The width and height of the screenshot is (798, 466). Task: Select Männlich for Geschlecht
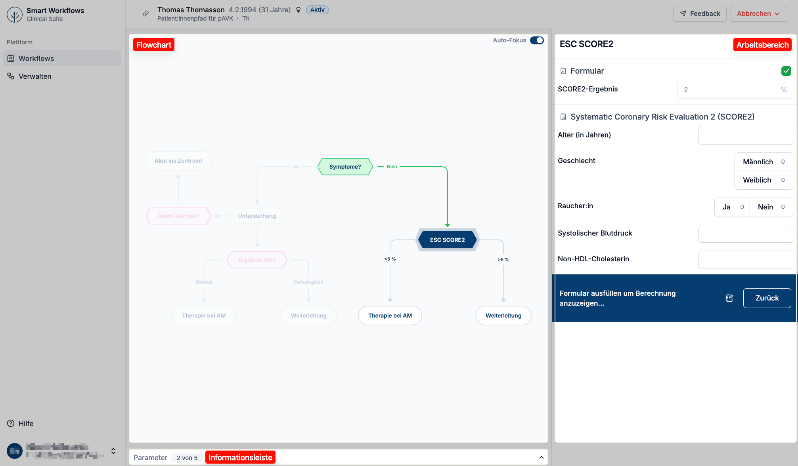763,162
